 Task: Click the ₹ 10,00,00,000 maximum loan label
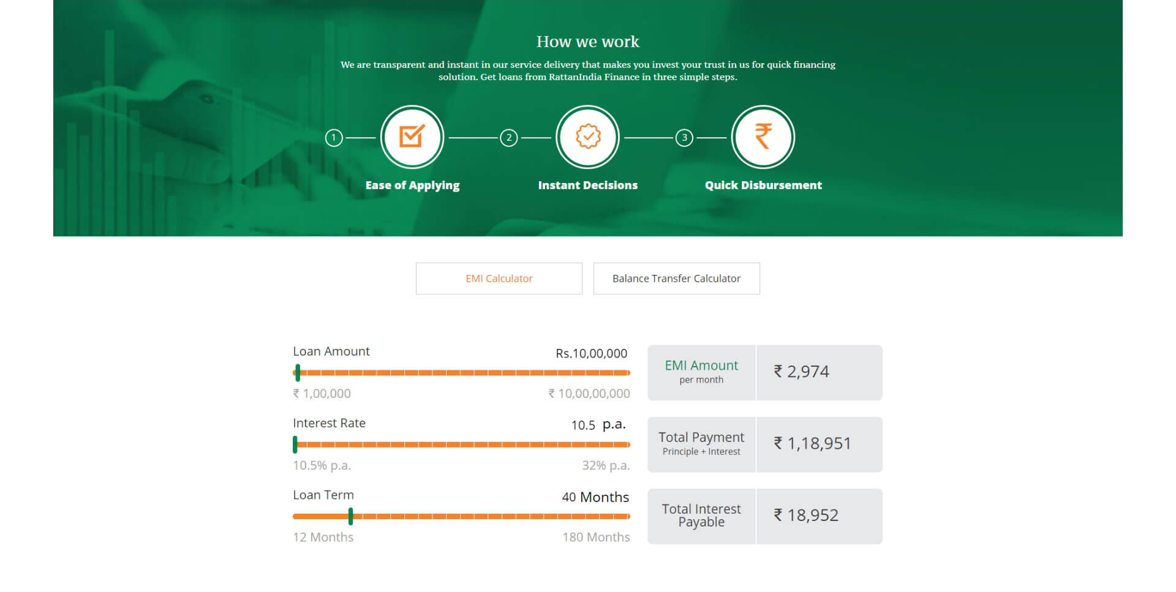589,394
